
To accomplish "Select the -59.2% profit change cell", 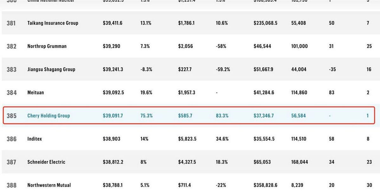I will coord(223,69).
